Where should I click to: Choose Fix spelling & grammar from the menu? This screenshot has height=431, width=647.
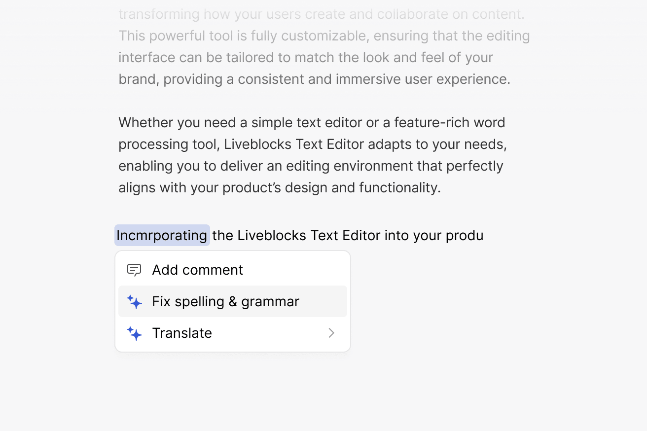225,301
